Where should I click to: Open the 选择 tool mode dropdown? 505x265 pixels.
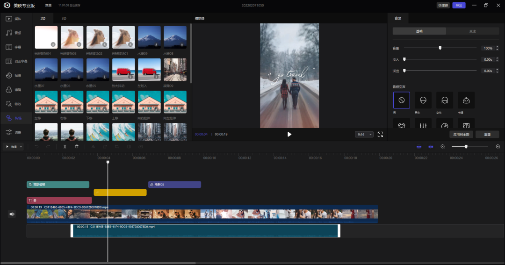point(14,146)
